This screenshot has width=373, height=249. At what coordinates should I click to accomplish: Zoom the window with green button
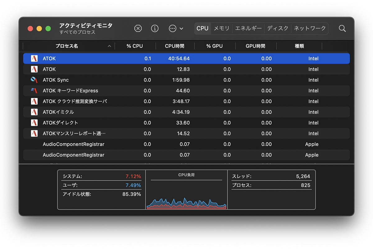click(48, 29)
